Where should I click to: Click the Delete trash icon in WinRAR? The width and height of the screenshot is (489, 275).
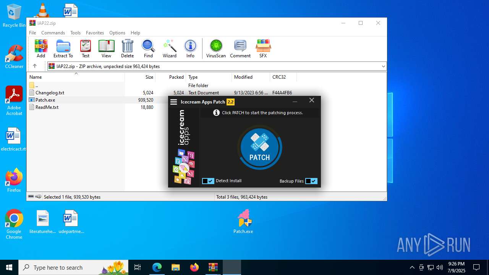pos(127,49)
